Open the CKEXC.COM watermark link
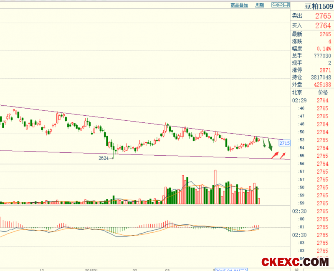 pos(295,262)
